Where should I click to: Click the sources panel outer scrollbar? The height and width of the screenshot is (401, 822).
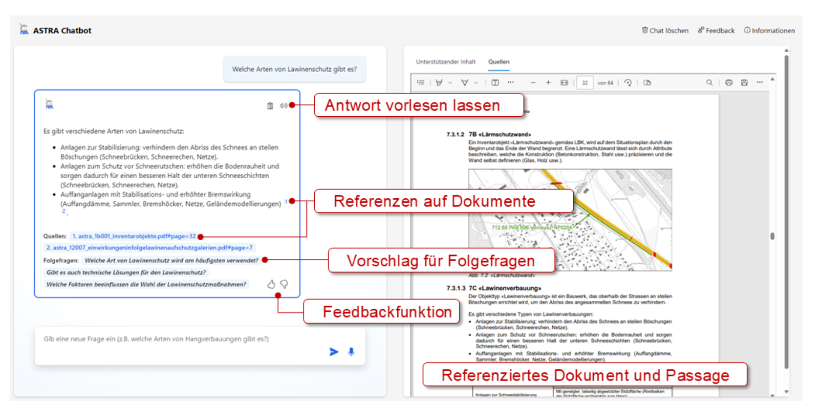(786, 212)
